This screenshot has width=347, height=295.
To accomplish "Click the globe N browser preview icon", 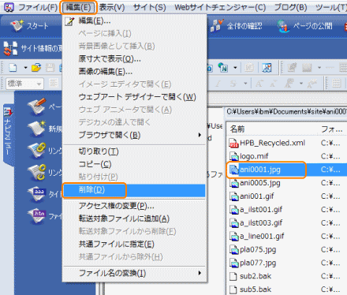I will [x=223, y=68].
